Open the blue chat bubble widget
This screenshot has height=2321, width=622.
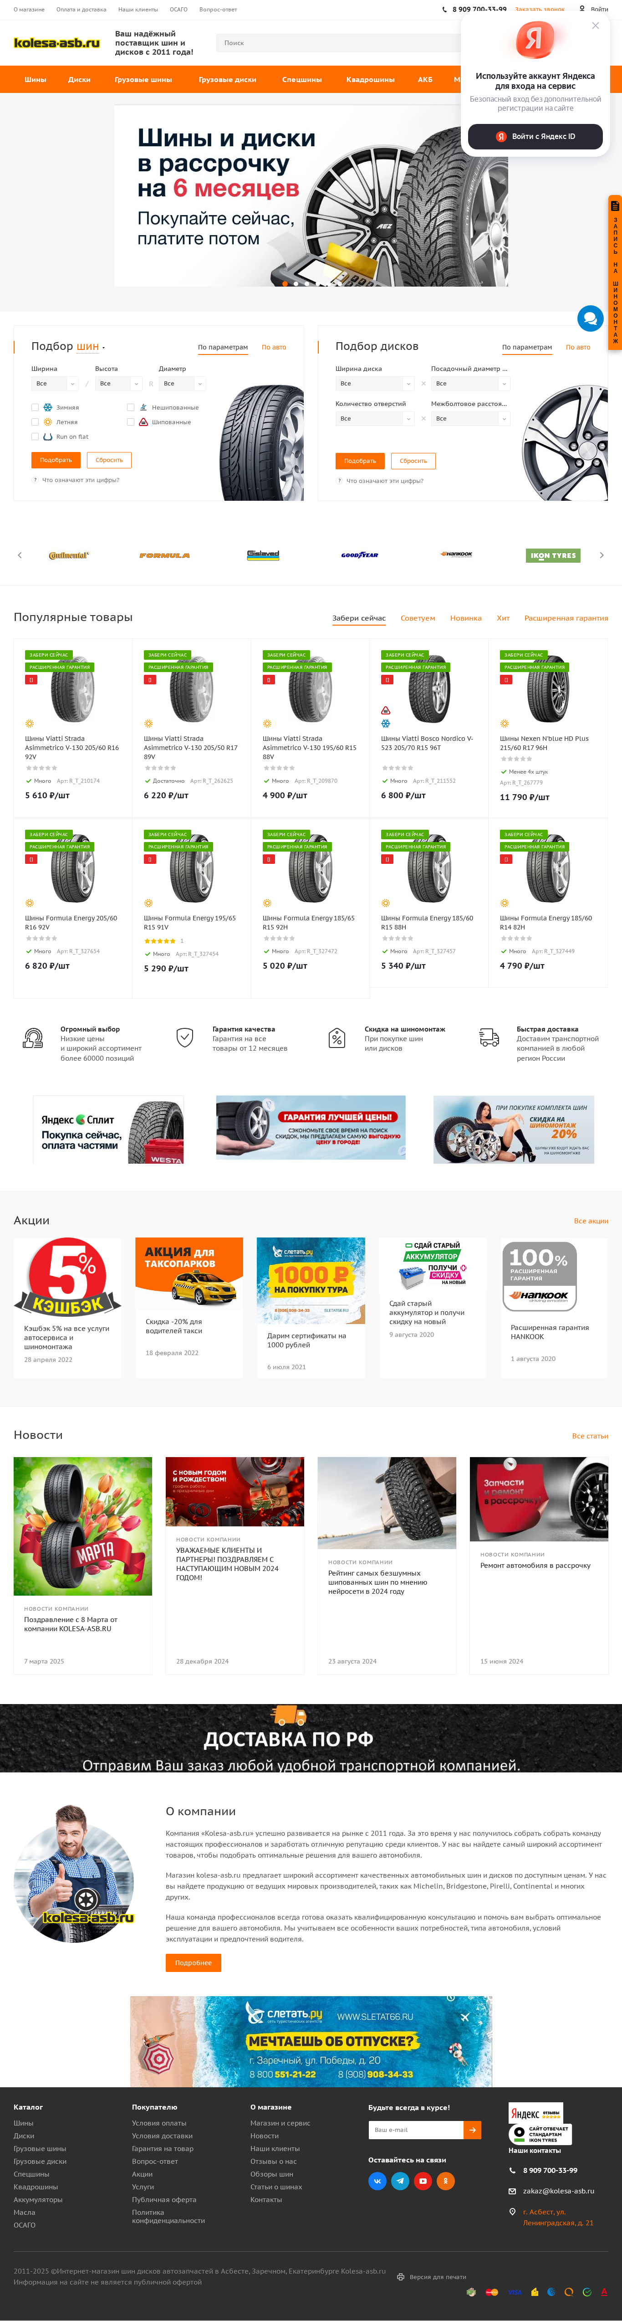coord(591,318)
